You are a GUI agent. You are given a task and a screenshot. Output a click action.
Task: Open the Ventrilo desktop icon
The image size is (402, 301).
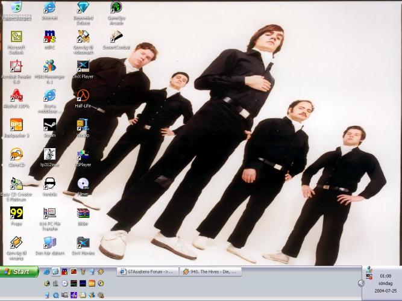click(49, 184)
